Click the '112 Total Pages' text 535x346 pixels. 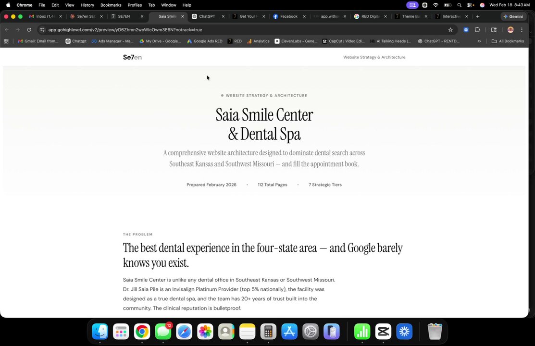point(272,185)
